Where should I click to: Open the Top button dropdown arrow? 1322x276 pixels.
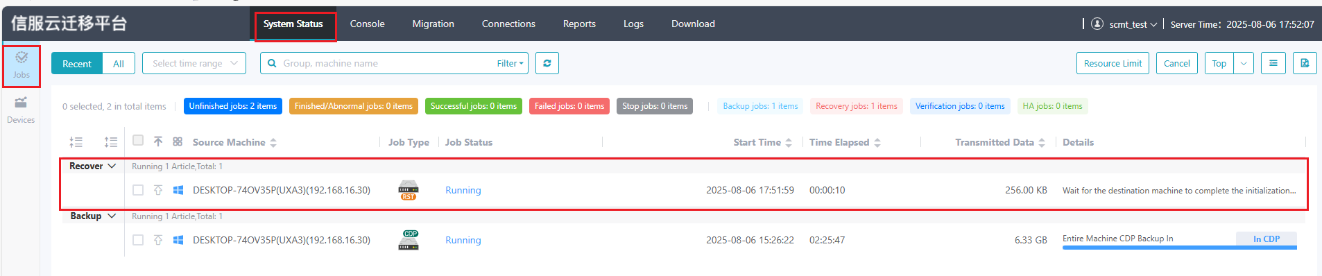tap(1244, 63)
